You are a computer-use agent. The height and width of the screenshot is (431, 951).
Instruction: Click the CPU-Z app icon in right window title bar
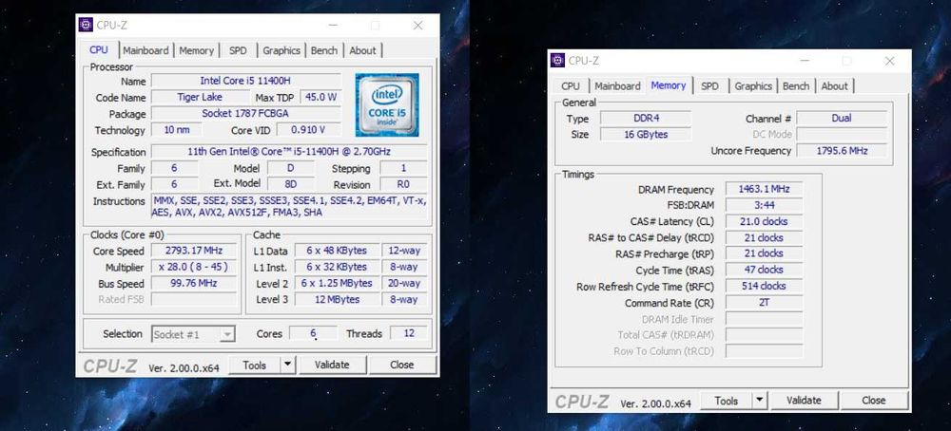pyautogui.click(x=557, y=60)
